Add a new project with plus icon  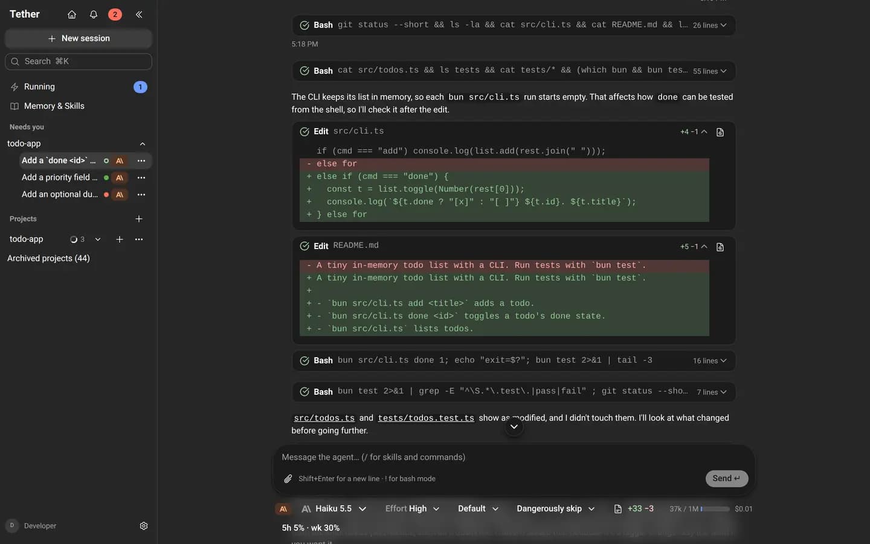(139, 219)
